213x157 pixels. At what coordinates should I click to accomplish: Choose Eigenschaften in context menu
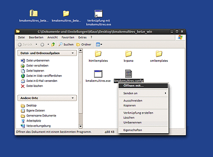(143, 130)
